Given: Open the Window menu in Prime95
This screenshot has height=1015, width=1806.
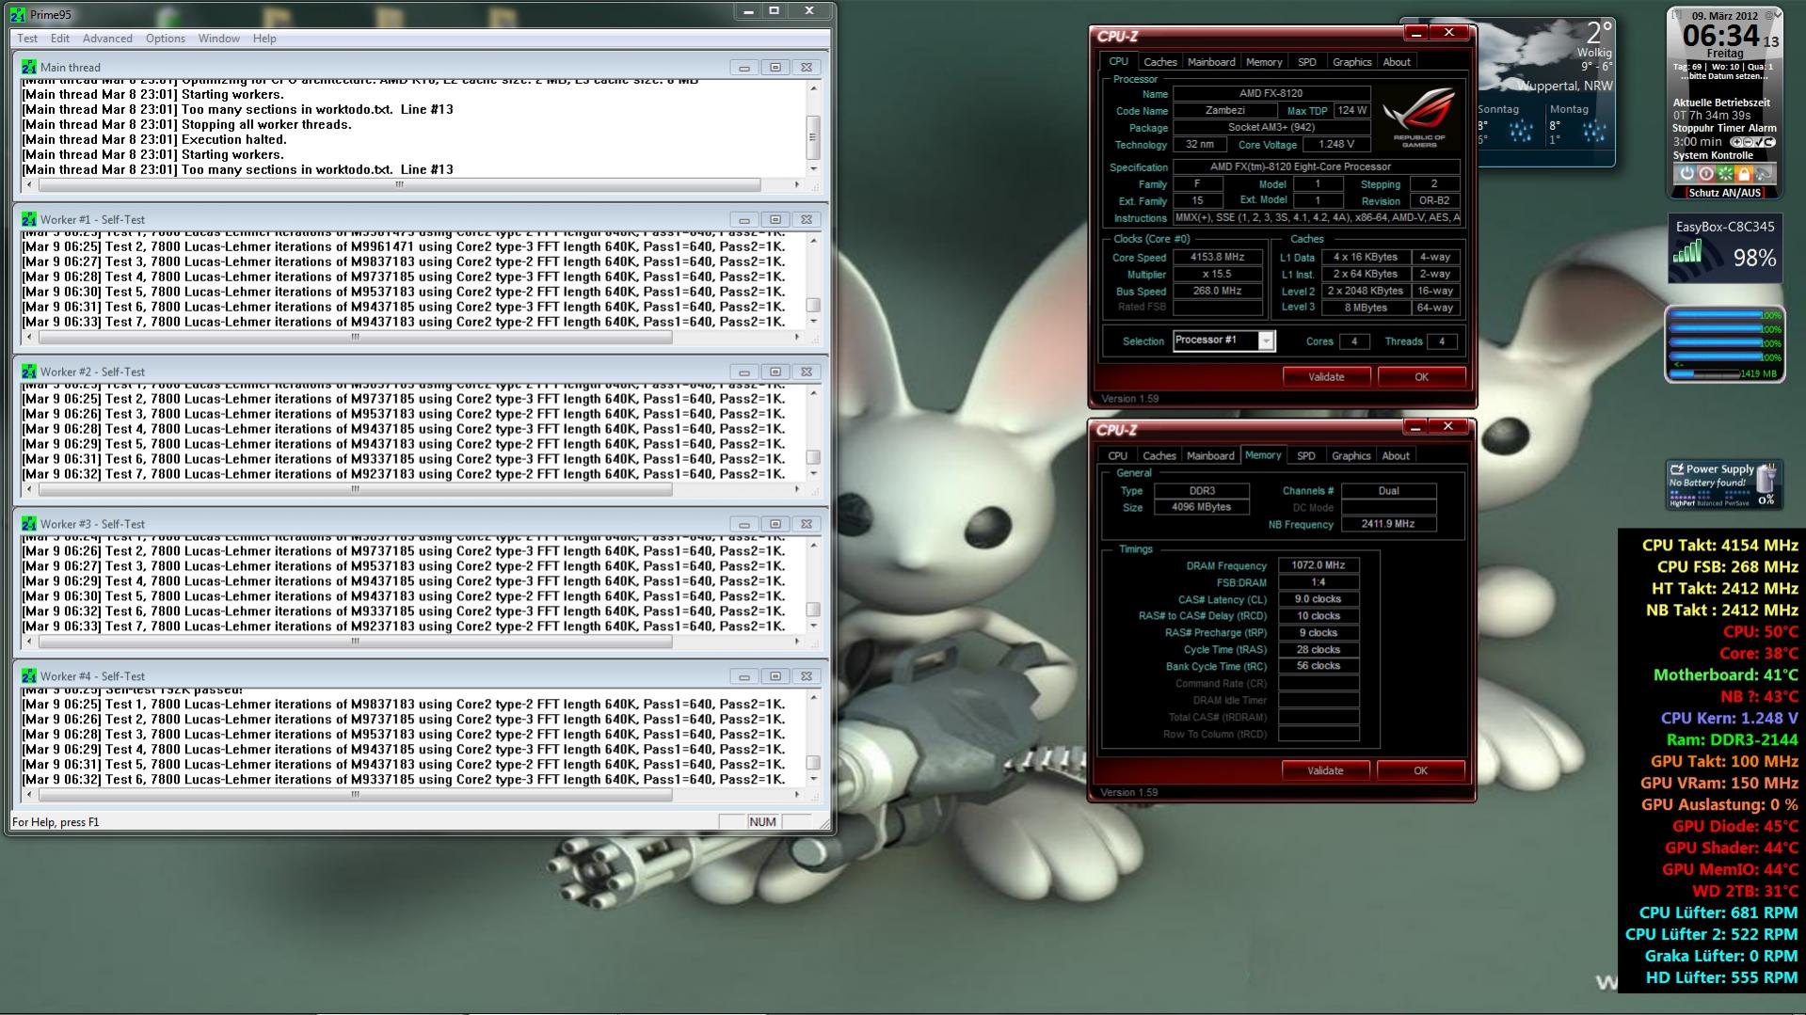Looking at the screenshot, I should point(218,39).
